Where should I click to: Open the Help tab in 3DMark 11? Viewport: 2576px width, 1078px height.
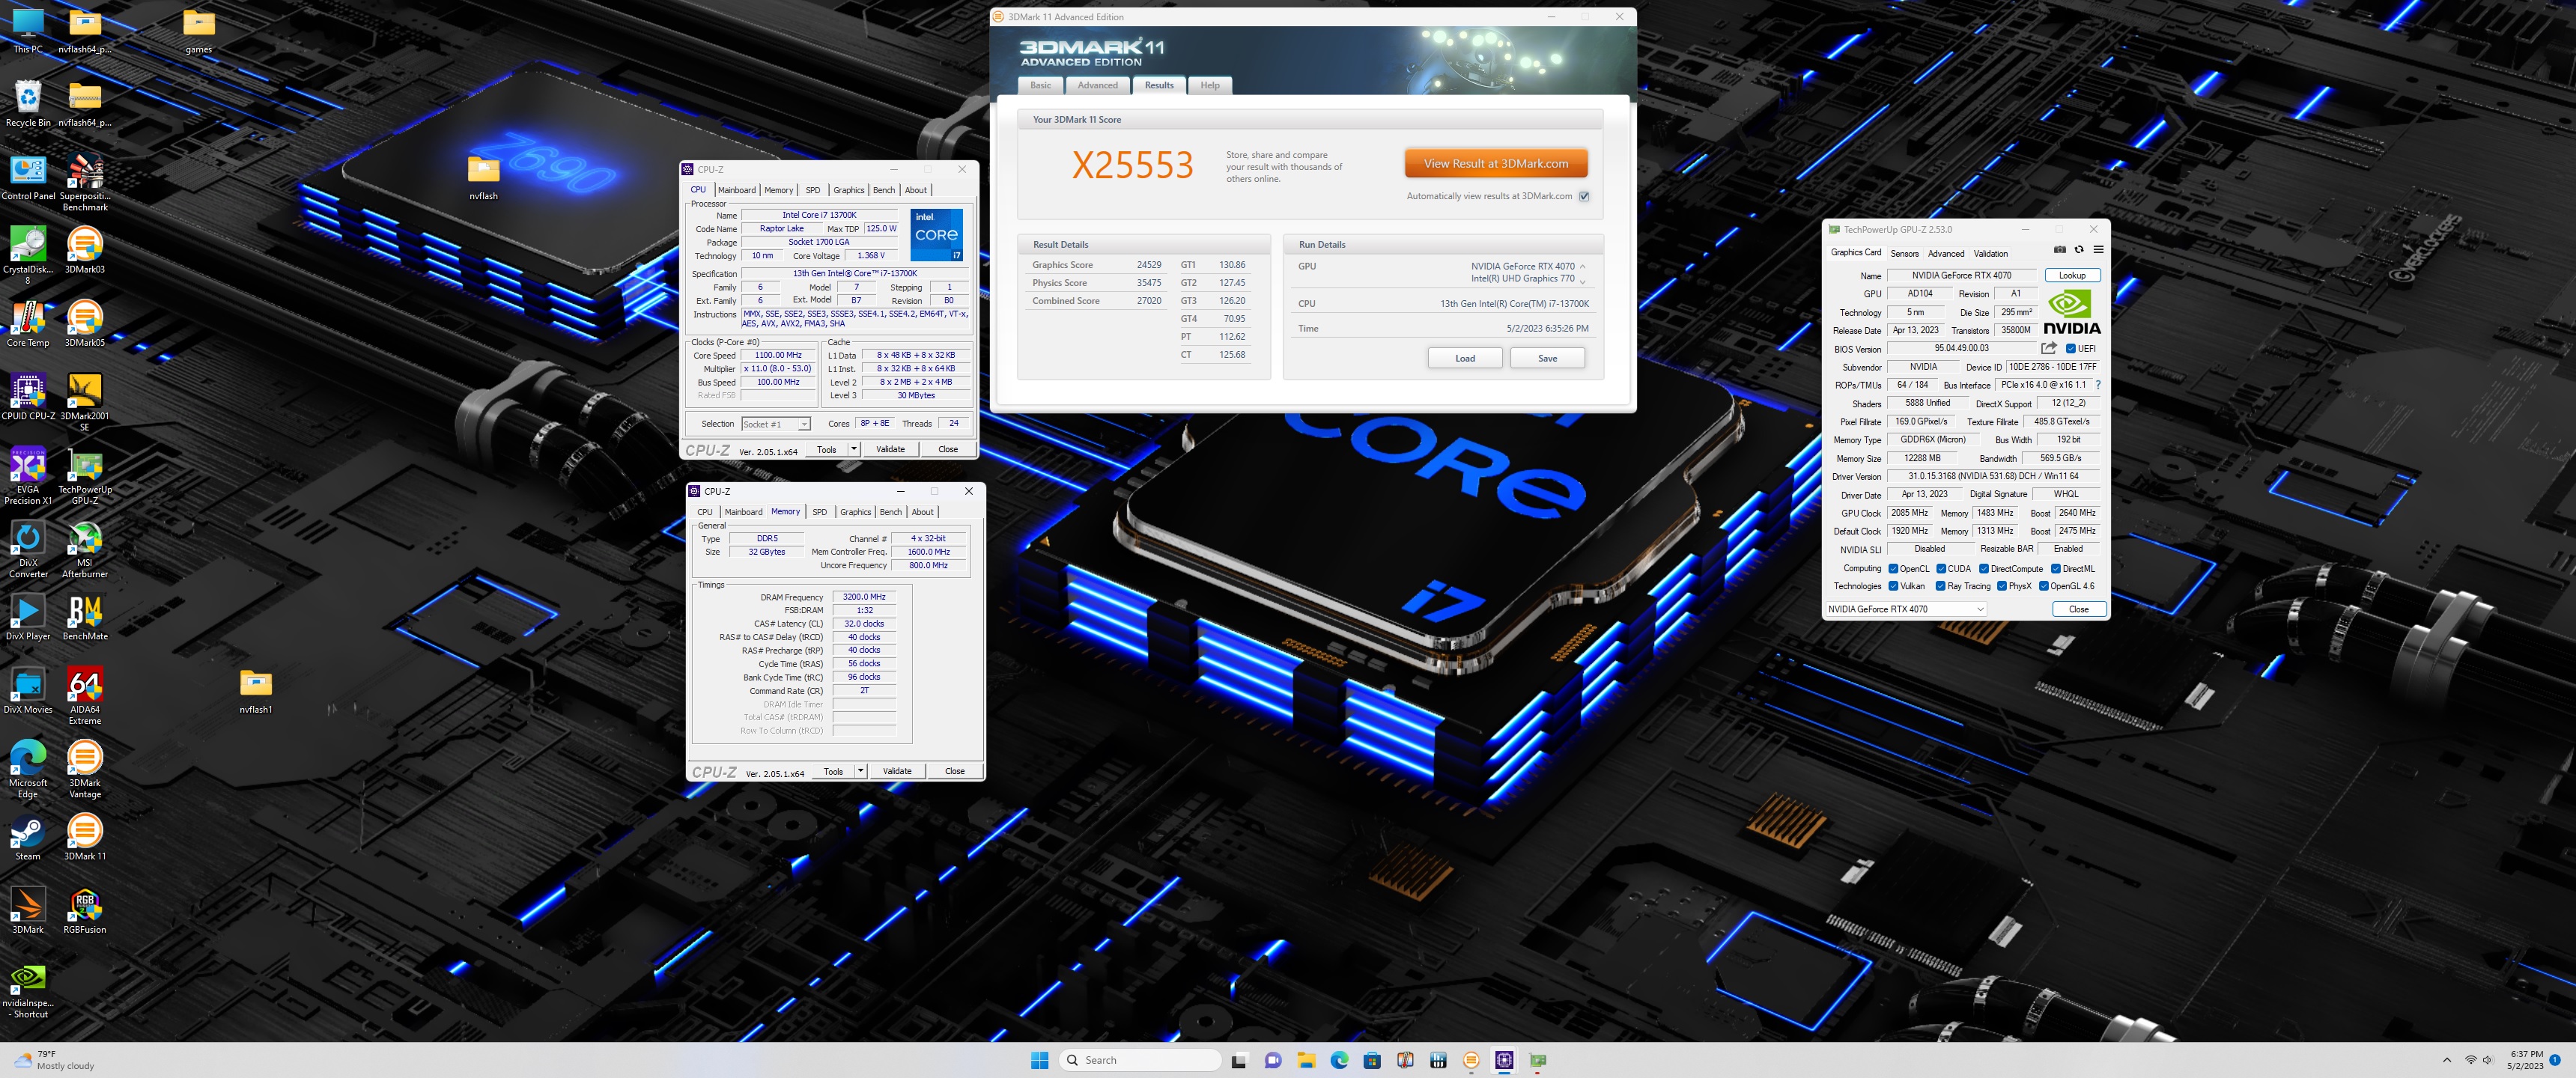[x=1209, y=85]
